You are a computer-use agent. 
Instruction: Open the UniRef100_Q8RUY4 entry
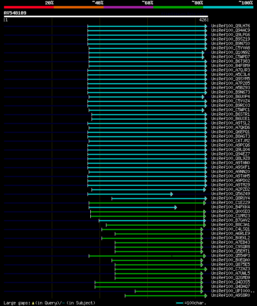tap(230, 198)
